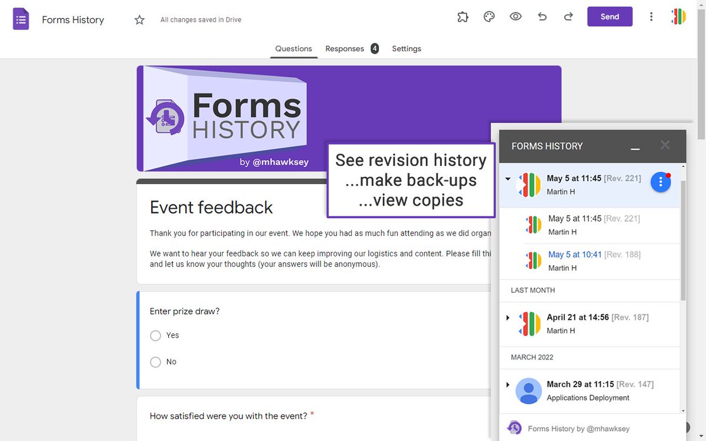The width and height of the screenshot is (706, 441).
Task: Click the Forms History document title
Action: pyautogui.click(x=73, y=19)
